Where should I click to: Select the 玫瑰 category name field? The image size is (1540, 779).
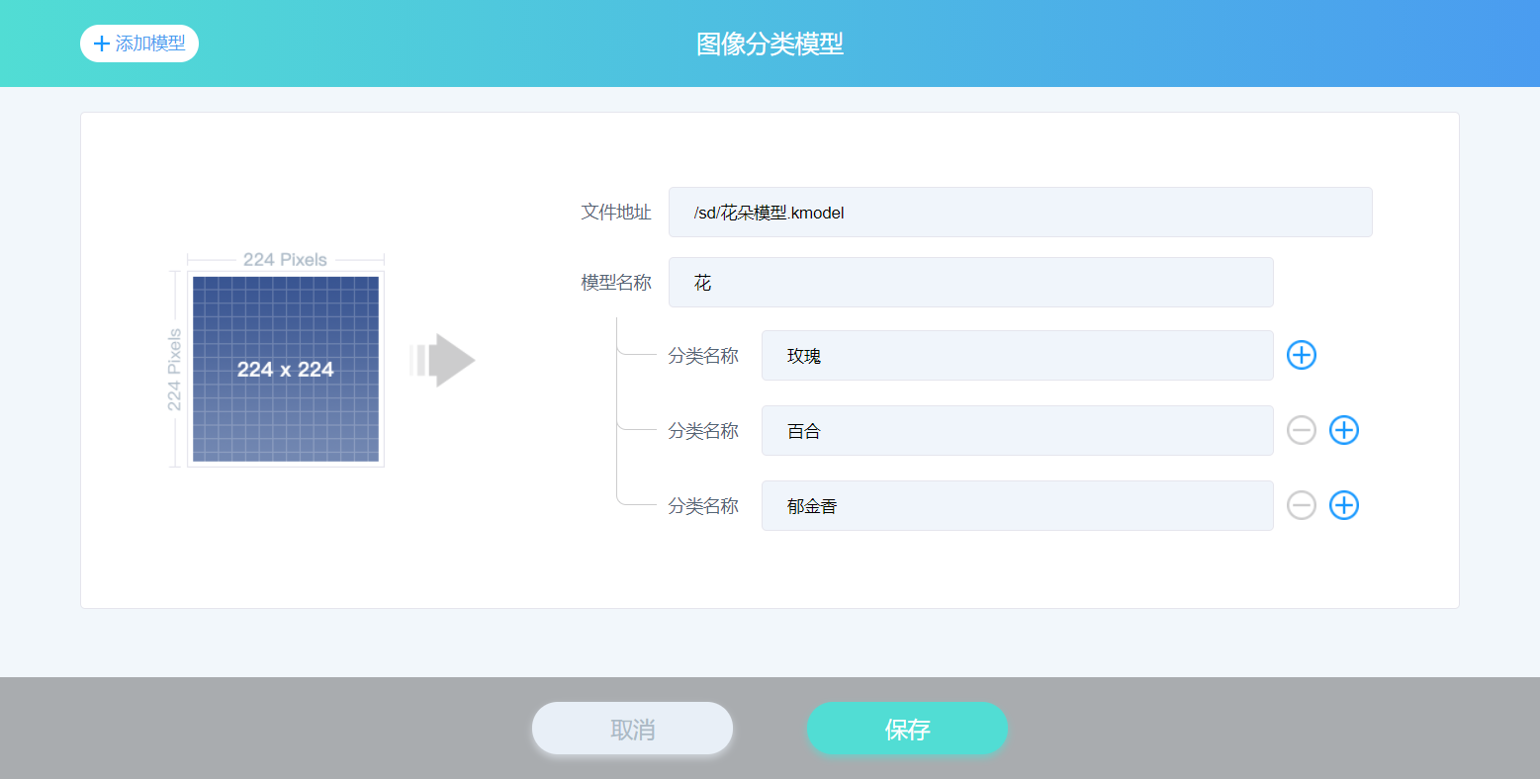pyautogui.click(x=1017, y=355)
